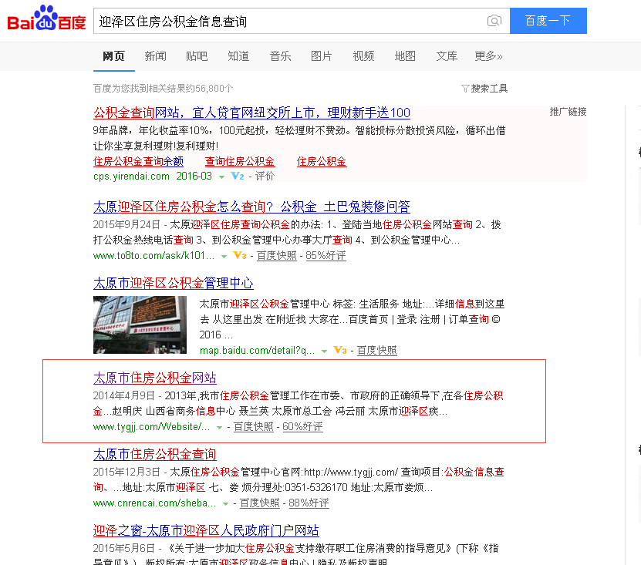Switch to the 知道 tab
Screen dimensions: 641x565
238,56
